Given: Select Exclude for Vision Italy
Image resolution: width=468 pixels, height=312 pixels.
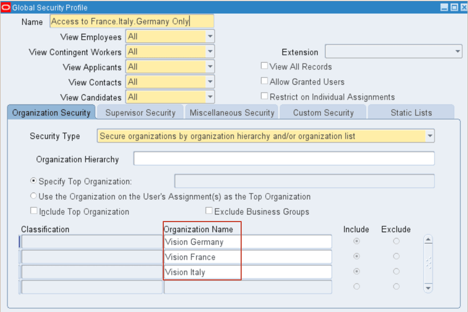Looking at the screenshot, I should coord(396,271).
